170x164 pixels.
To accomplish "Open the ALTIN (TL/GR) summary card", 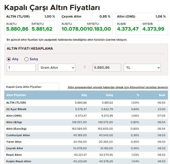I will [x=30, y=24].
